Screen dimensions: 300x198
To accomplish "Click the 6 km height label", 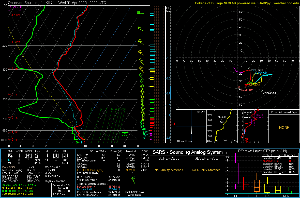I will (x=15, y=94).
